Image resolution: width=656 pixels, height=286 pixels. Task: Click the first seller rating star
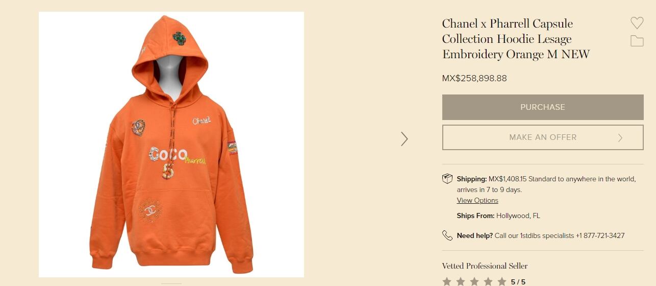pyautogui.click(x=447, y=281)
